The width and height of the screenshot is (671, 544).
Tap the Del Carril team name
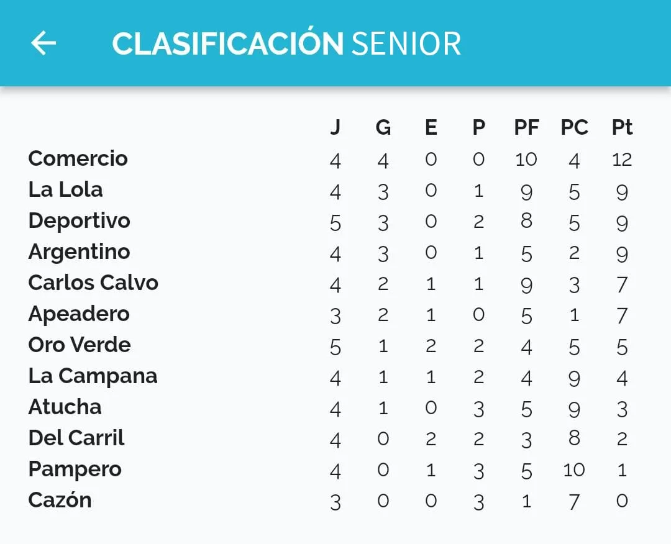click(76, 438)
